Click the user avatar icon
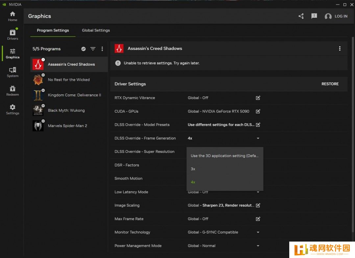Image resolution: width=355 pixels, height=258 pixels. pos(328,16)
